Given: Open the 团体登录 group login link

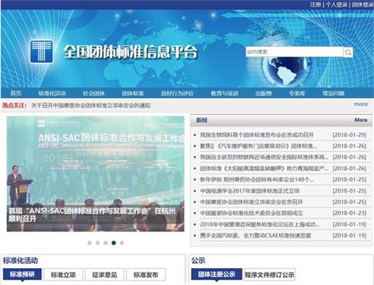Looking at the screenshot, I should pos(363,4).
